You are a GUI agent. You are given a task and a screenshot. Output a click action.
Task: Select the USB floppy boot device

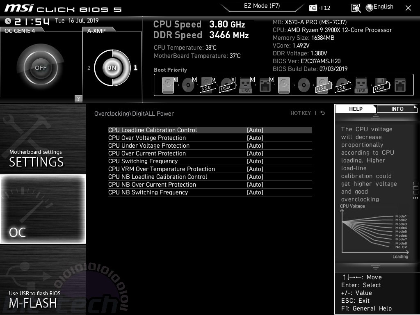tap(381, 85)
